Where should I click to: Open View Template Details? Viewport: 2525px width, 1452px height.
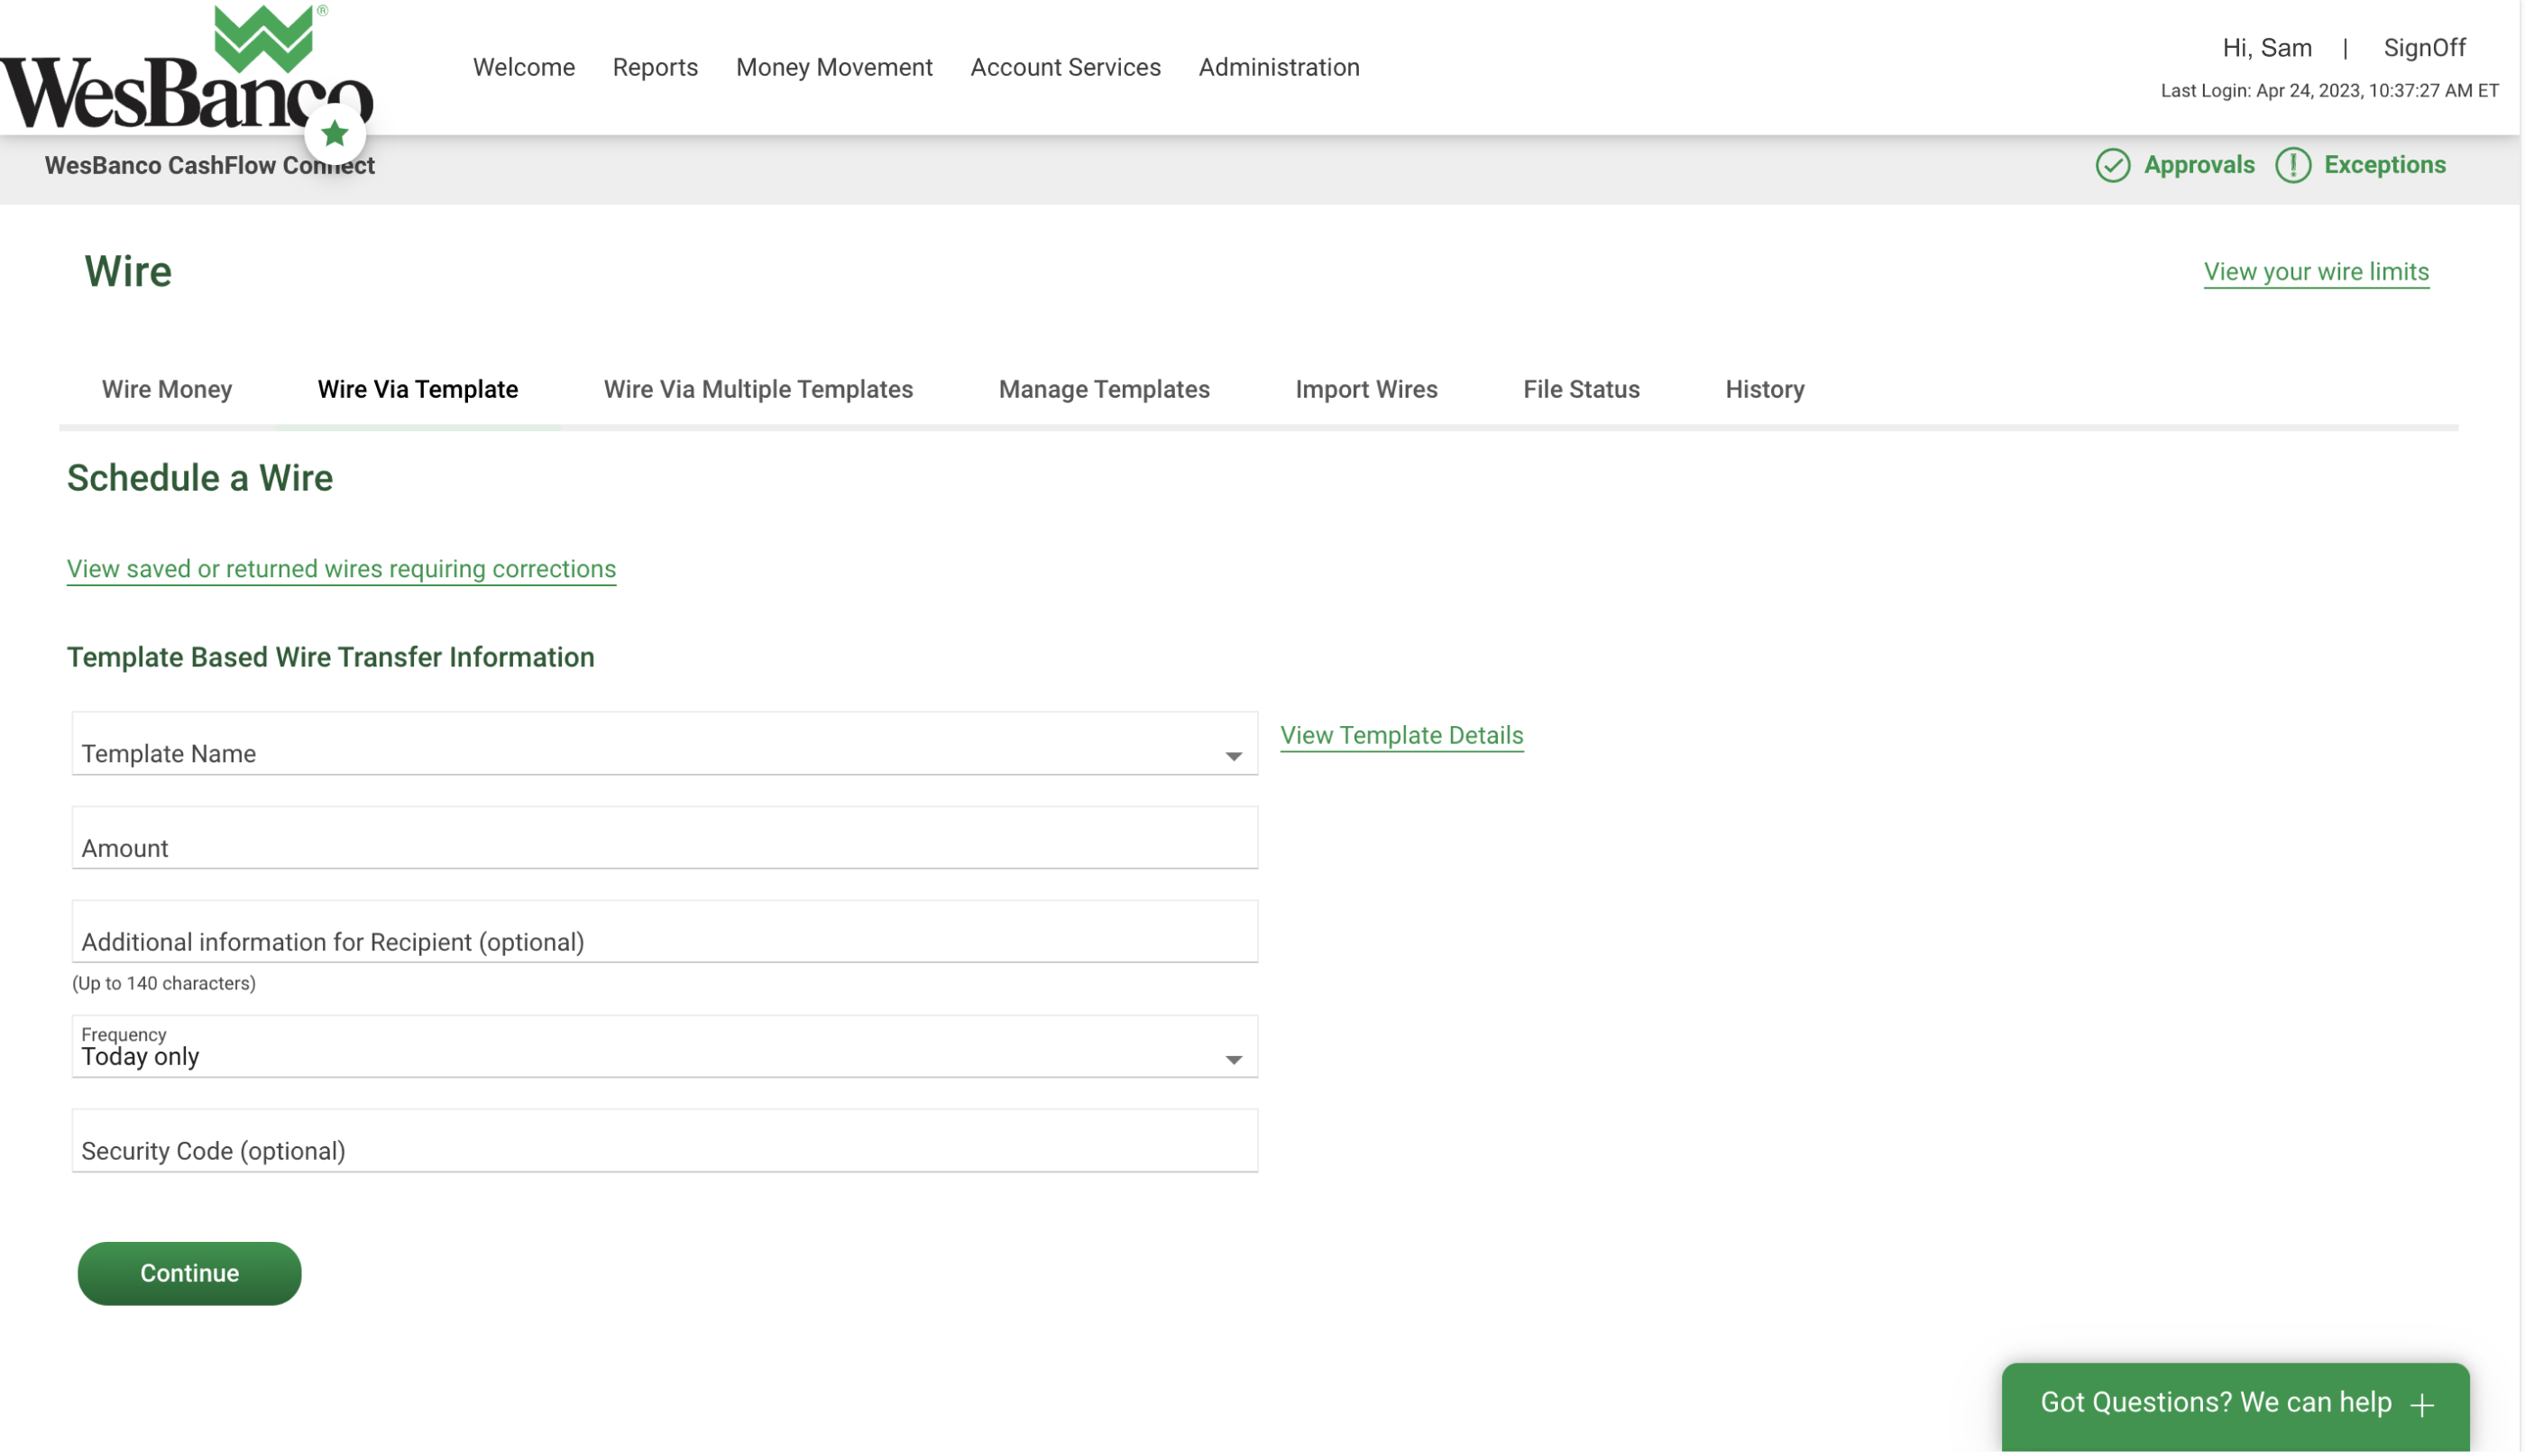point(1400,735)
